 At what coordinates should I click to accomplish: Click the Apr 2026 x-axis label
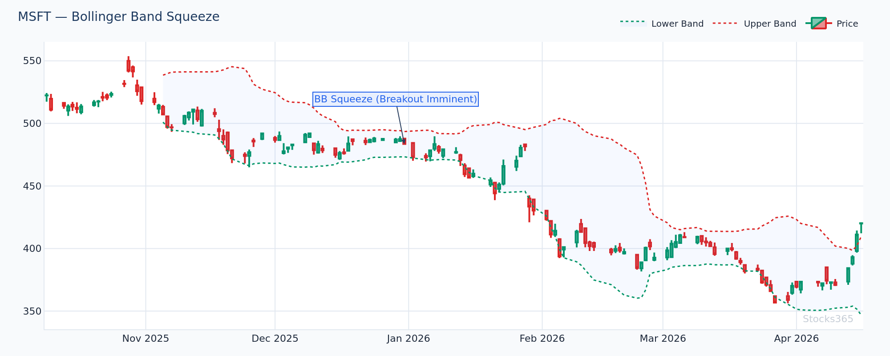pos(797,339)
